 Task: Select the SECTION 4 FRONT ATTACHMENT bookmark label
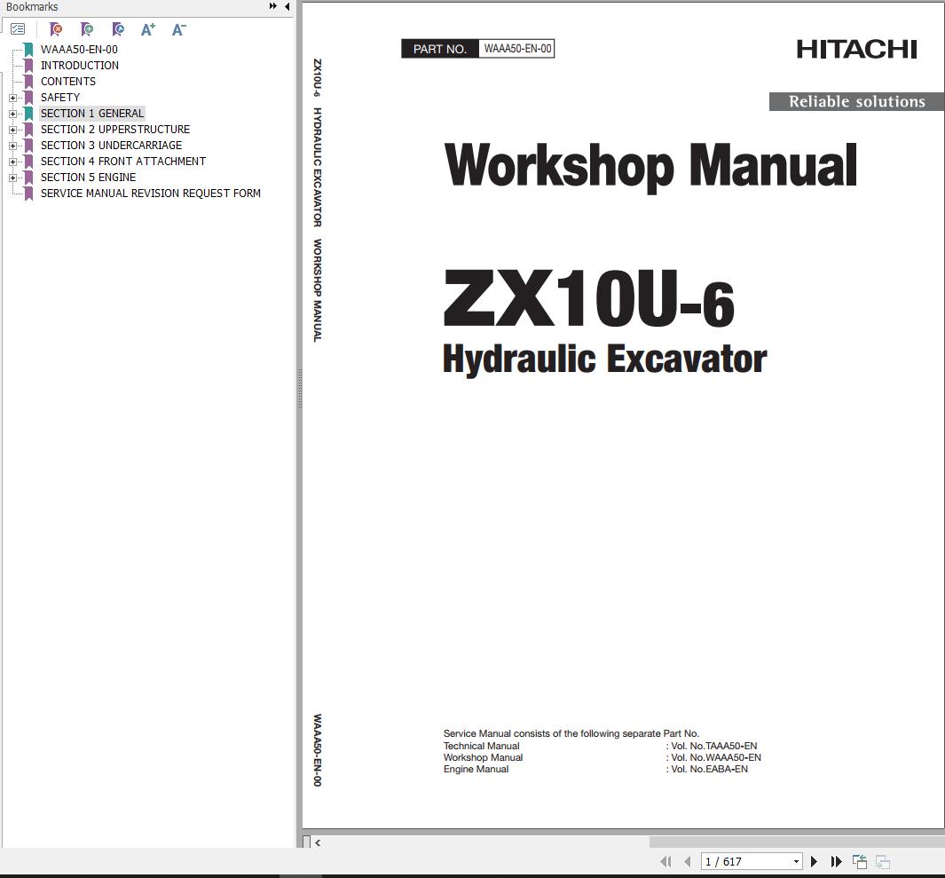click(123, 161)
